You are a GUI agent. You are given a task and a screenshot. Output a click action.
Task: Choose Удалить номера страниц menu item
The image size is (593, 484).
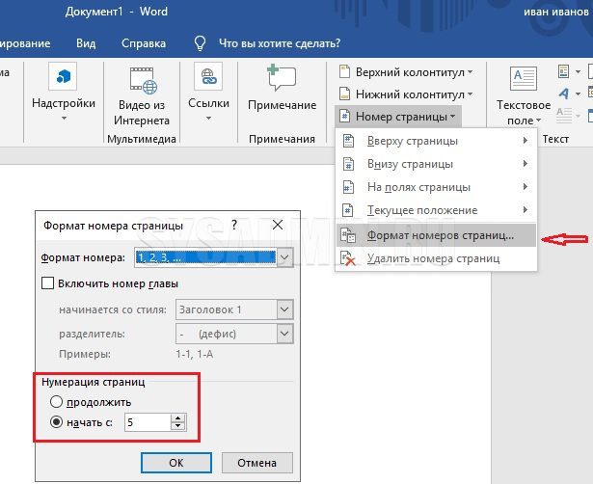click(436, 258)
